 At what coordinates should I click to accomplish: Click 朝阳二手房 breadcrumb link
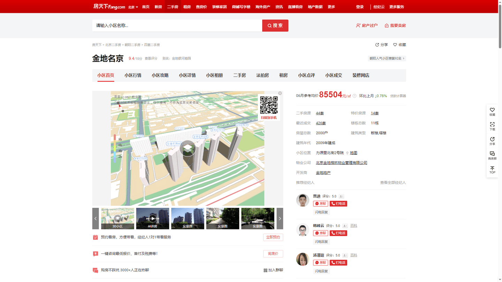(132, 45)
